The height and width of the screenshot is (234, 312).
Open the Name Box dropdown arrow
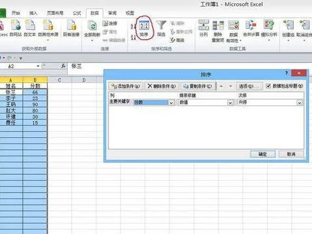[x=38, y=66]
